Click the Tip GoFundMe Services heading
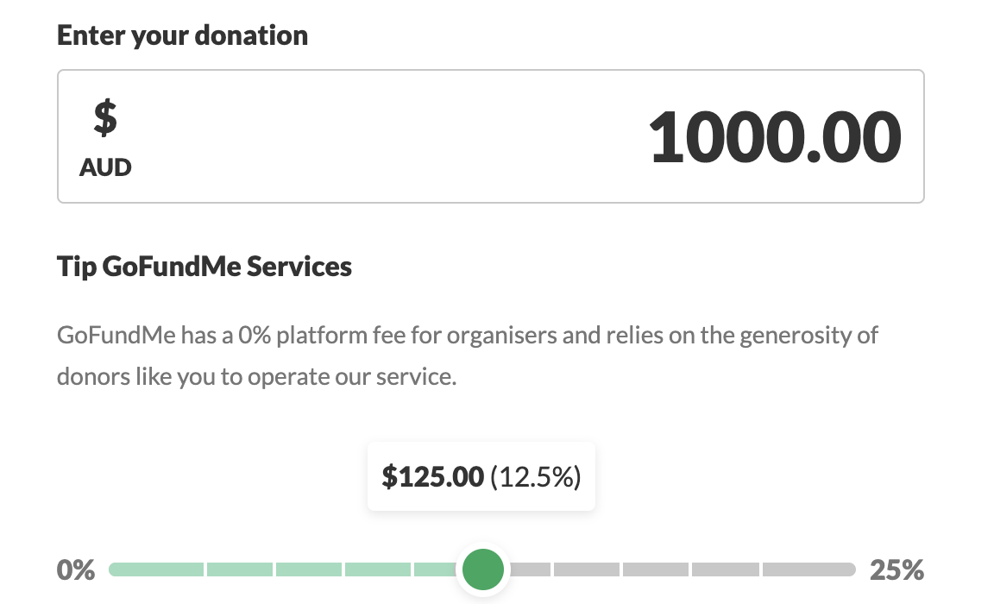Screen dimensions: 994x604 [x=204, y=266]
